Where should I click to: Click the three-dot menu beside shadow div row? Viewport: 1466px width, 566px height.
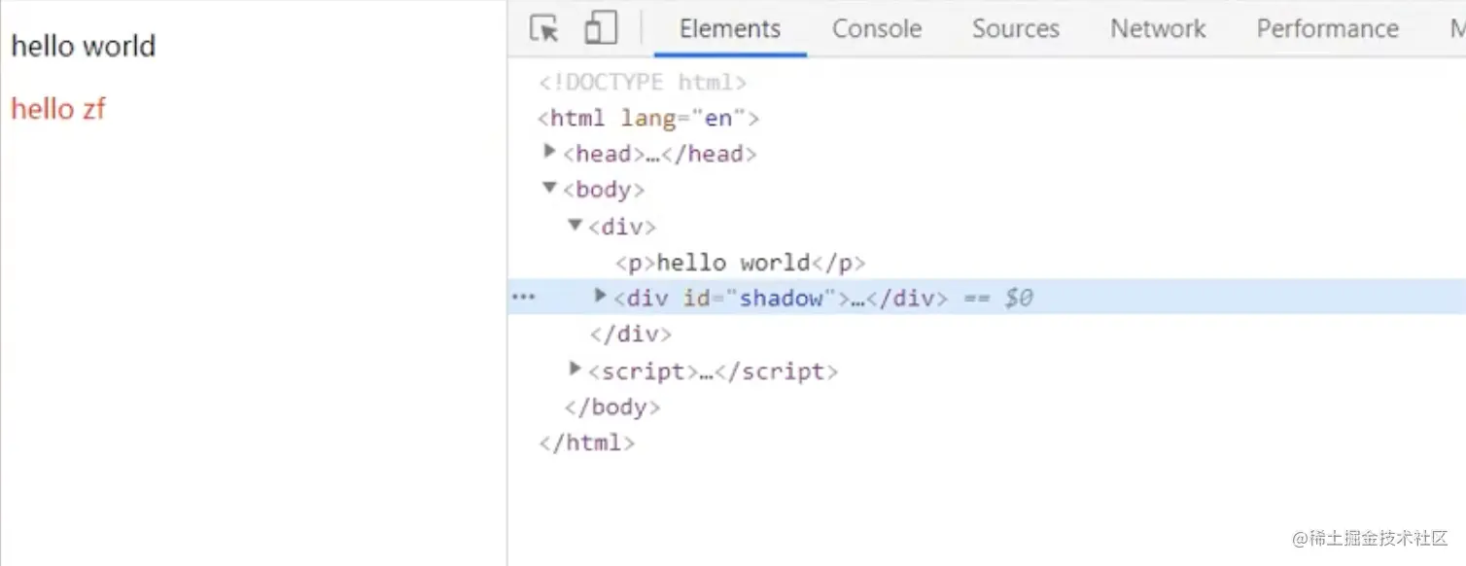pos(523,298)
